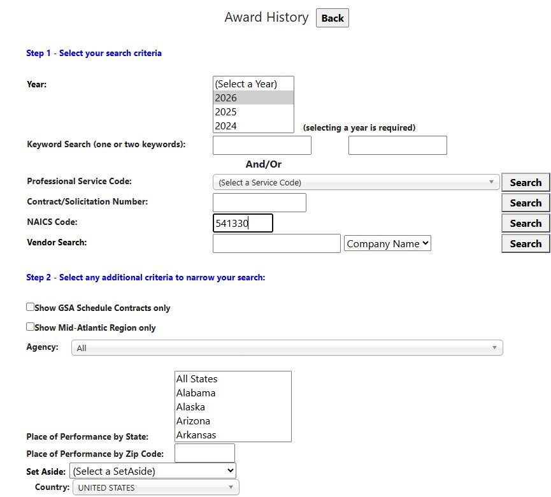Open the Professional Service Code dropdown

356,182
